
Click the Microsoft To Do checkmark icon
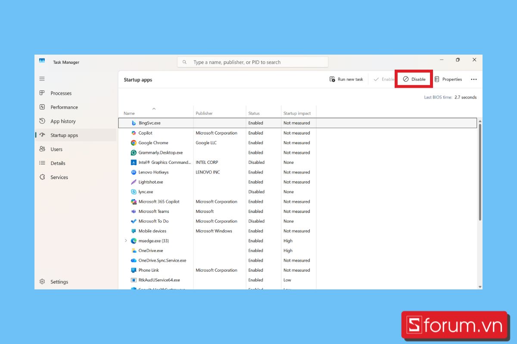(x=134, y=221)
